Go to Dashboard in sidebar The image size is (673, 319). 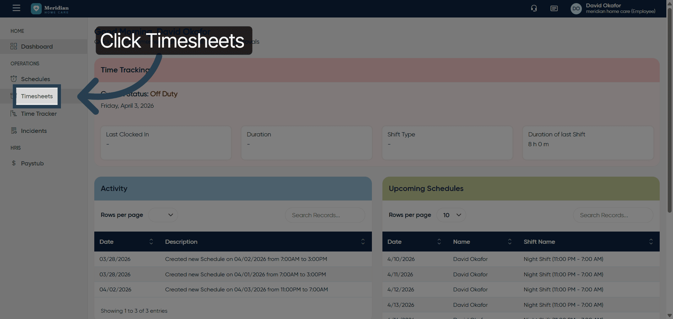coord(37,47)
